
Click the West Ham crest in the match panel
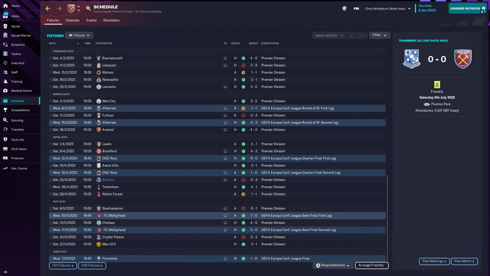[x=463, y=59]
